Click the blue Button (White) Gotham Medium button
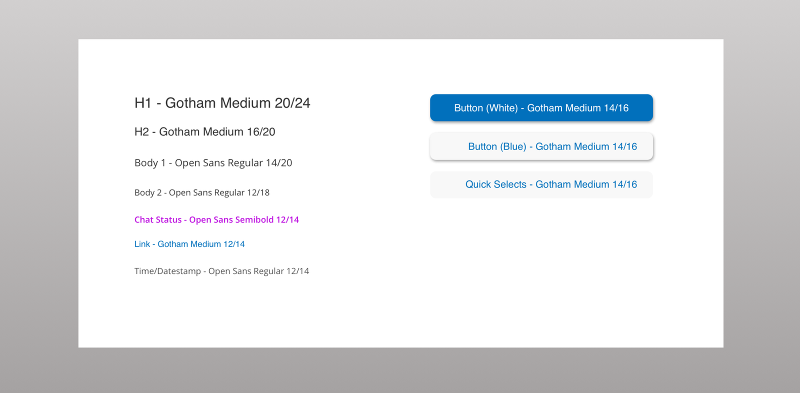This screenshot has height=393, width=800. click(541, 108)
